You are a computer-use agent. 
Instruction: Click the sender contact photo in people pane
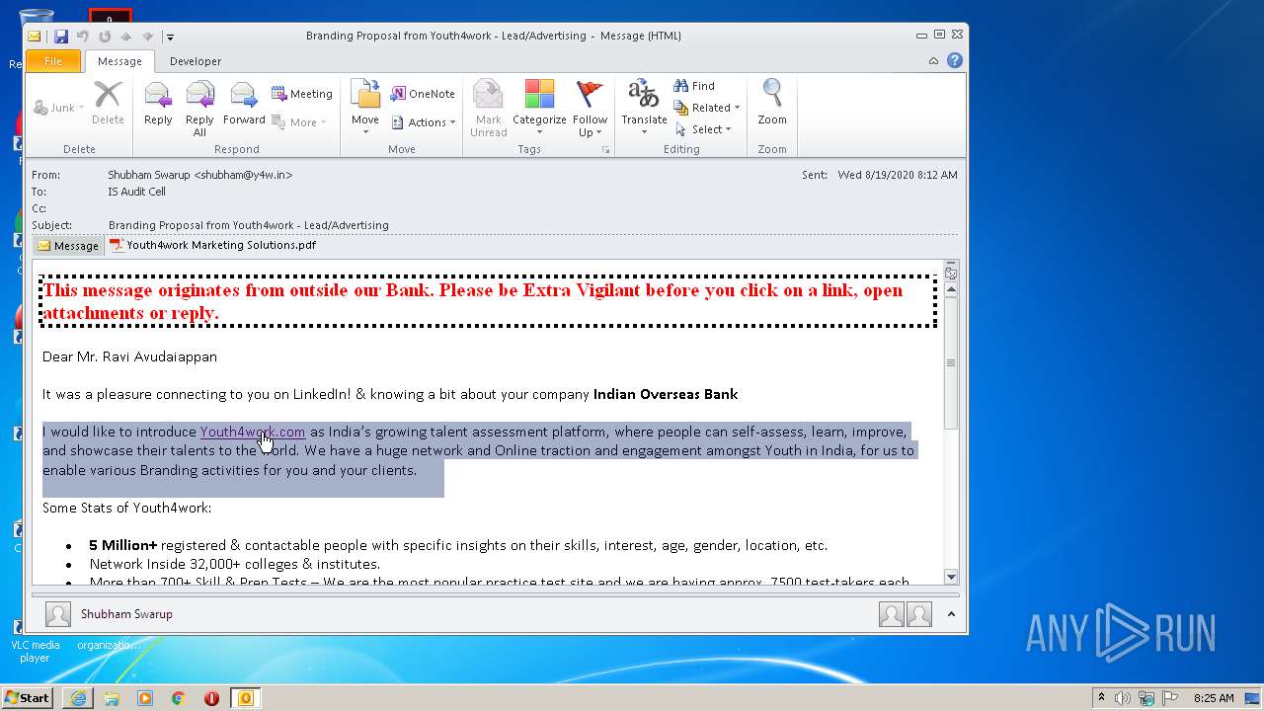58,614
